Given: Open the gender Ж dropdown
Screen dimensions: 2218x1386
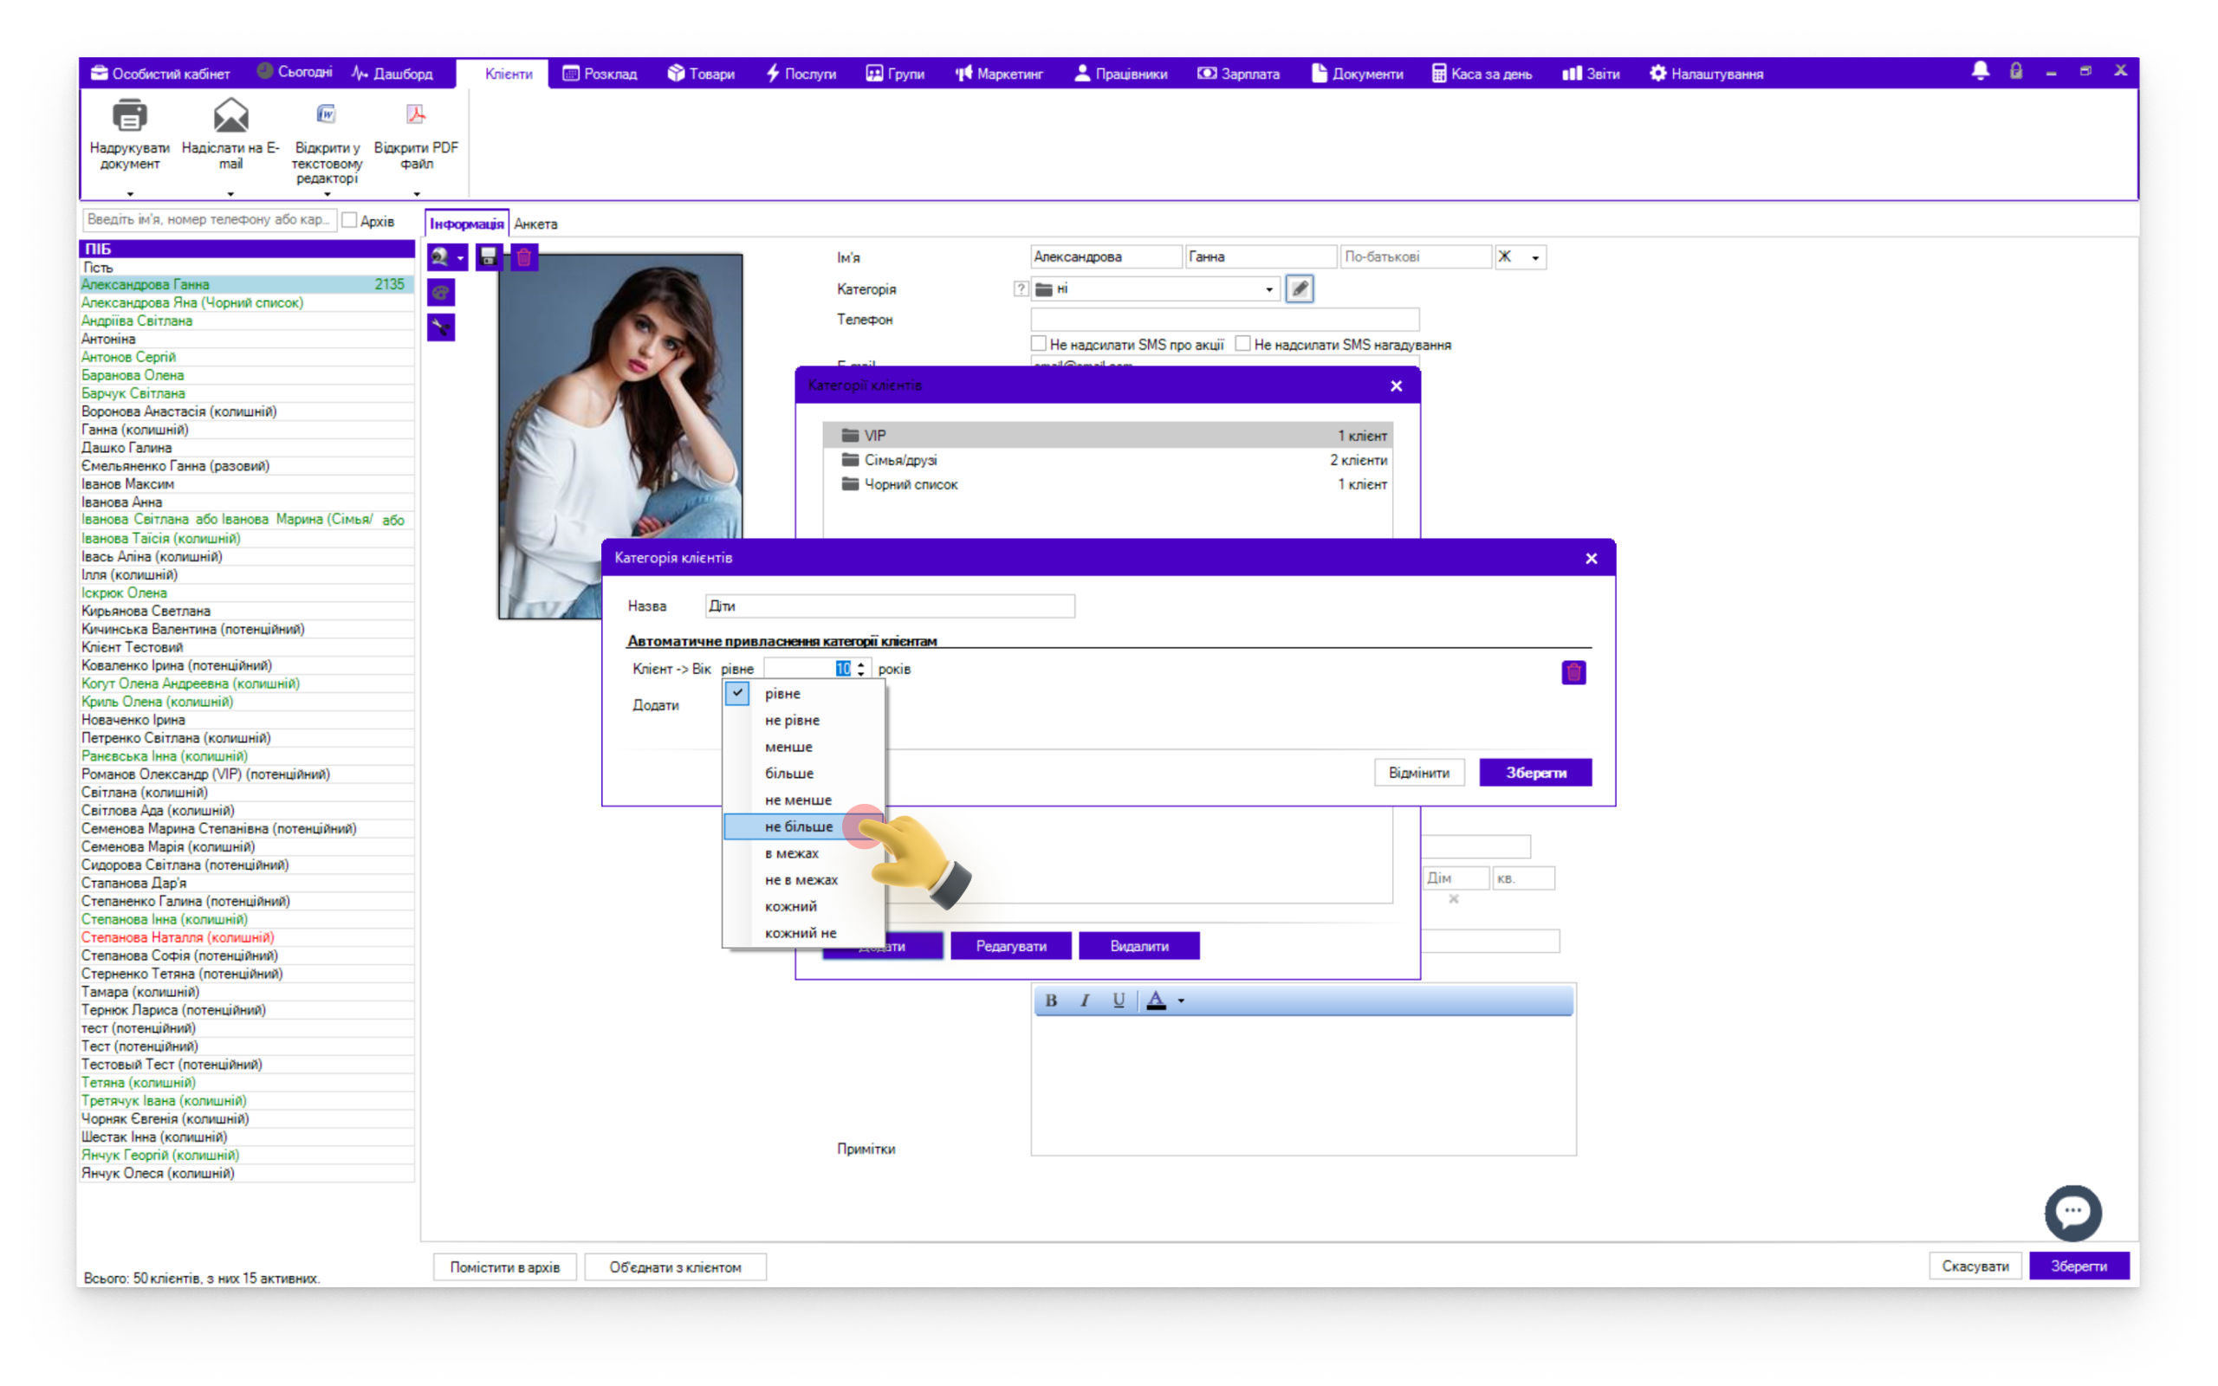Looking at the screenshot, I should [1534, 257].
